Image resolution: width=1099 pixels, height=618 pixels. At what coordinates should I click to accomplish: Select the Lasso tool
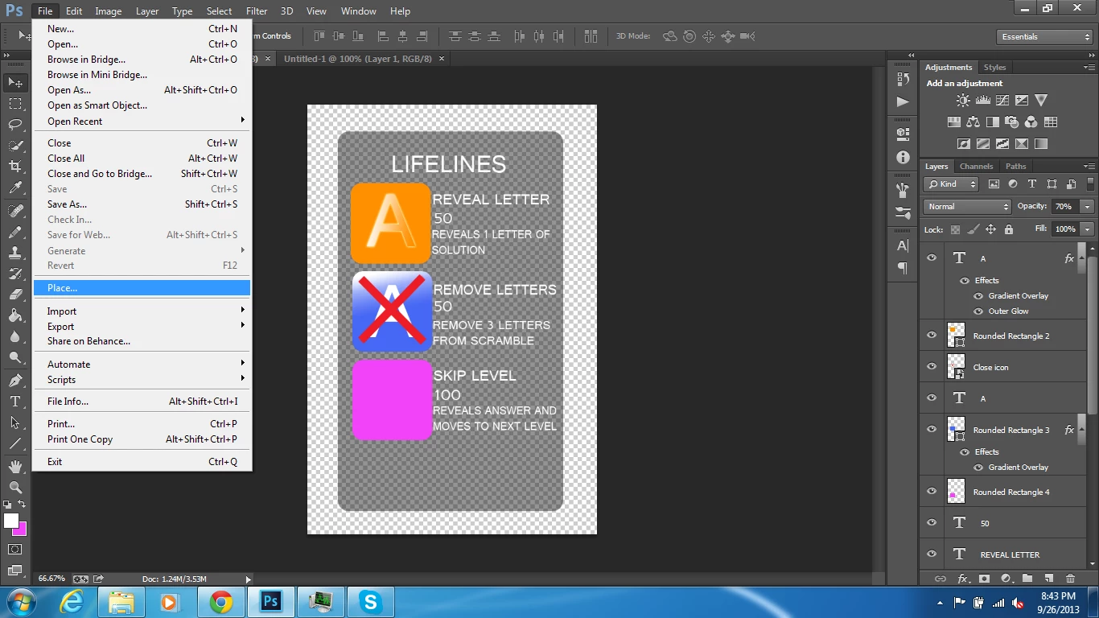(x=15, y=124)
